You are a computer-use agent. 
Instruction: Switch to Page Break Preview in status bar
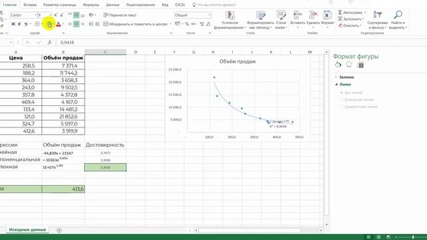388,237
